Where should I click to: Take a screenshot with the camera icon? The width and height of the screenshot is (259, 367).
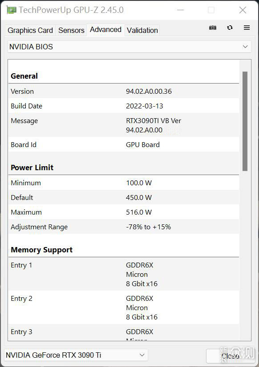pos(213,28)
